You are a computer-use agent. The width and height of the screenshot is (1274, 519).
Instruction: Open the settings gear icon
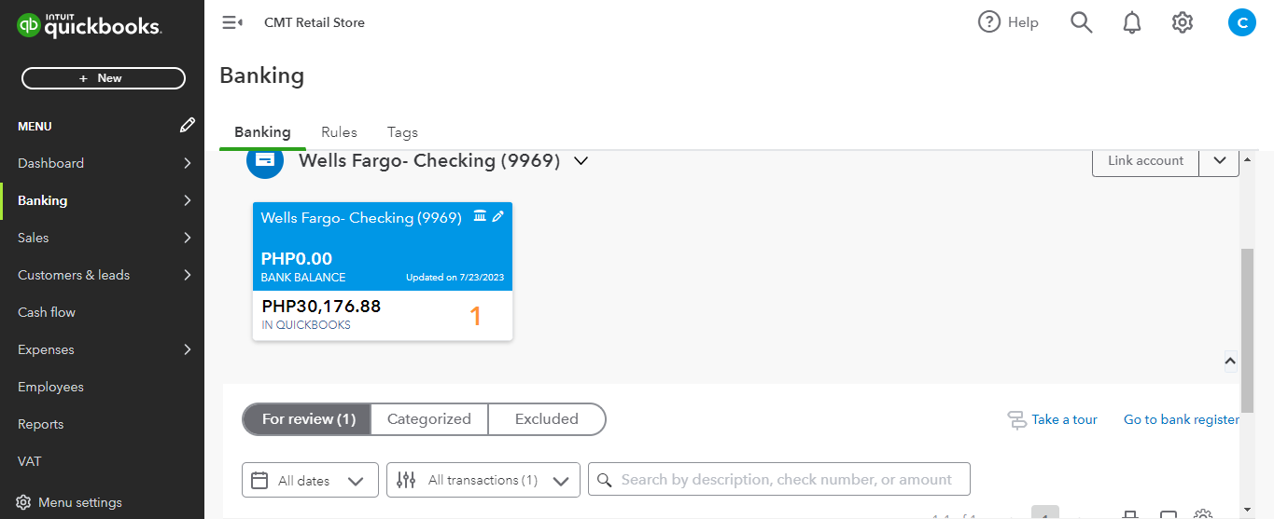(1183, 22)
